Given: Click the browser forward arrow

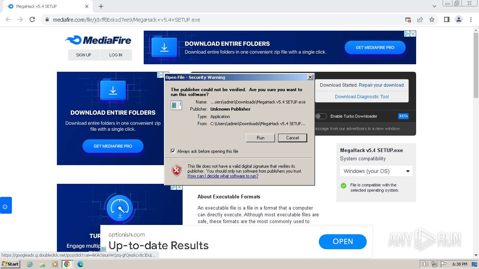Looking at the screenshot, I should pyautogui.click(x=20, y=19).
